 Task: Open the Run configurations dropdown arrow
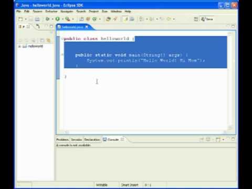(x=62, y=19)
